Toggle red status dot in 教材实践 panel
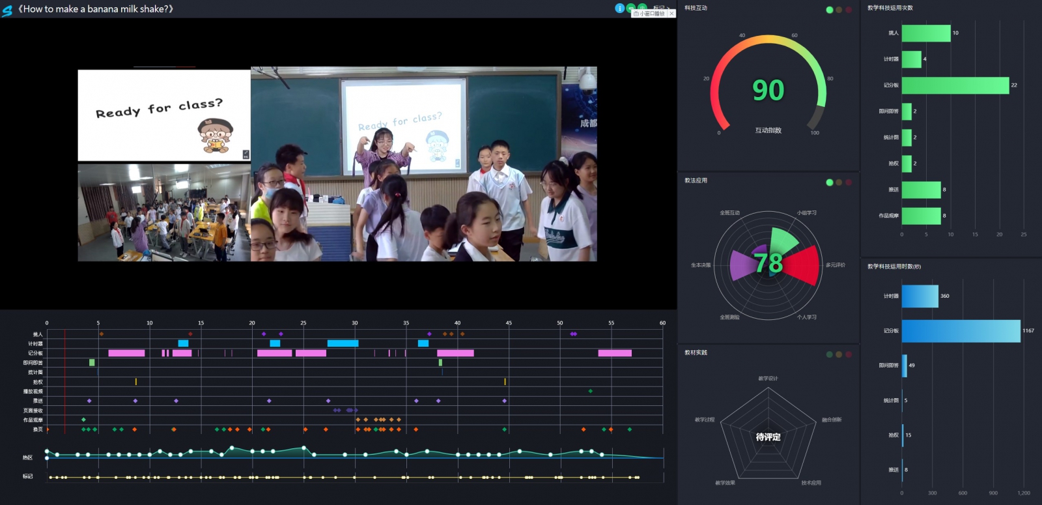1042x505 pixels. tap(849, 354)
